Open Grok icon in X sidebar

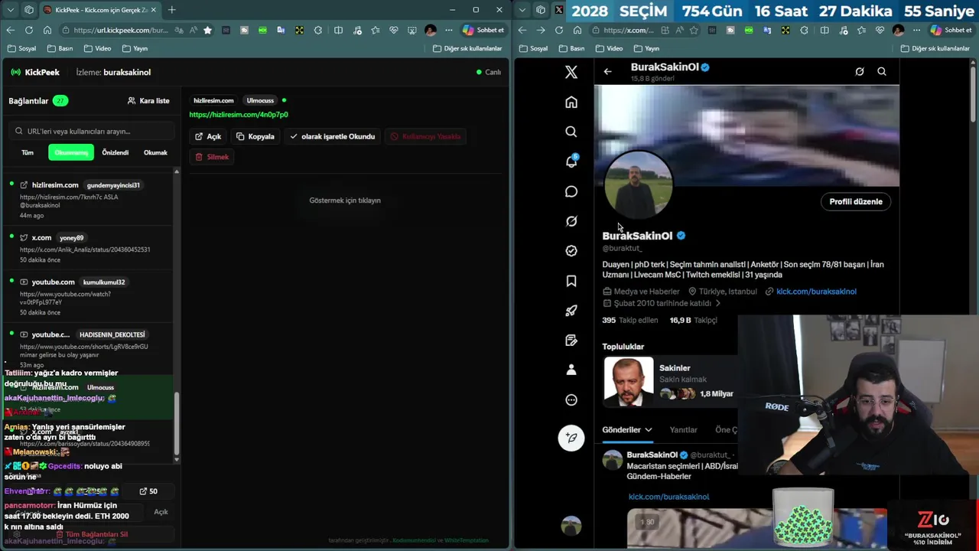(x=571, y=221)
